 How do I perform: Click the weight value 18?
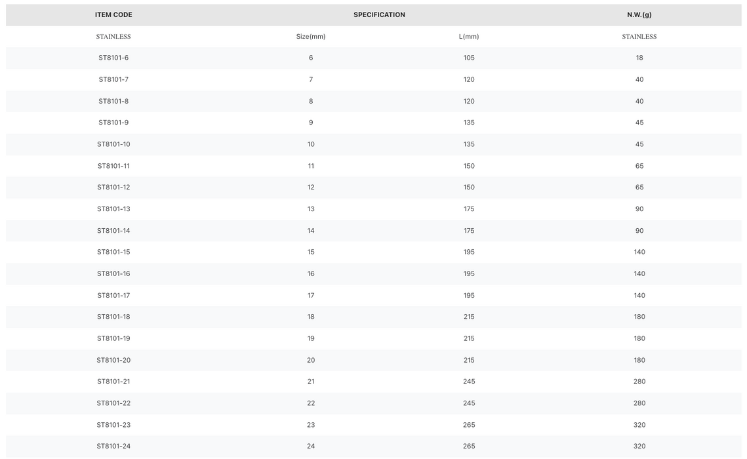[639, 58]
